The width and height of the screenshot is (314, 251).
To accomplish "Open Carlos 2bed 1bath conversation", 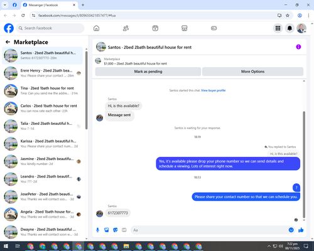I will click(42, 109).
